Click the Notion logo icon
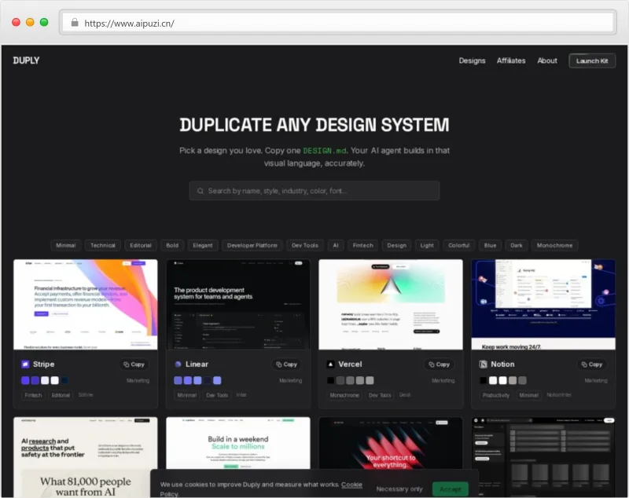 pos(483,364)
